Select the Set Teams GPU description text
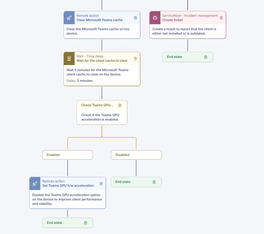264x234 pixels. coord(67,199)
